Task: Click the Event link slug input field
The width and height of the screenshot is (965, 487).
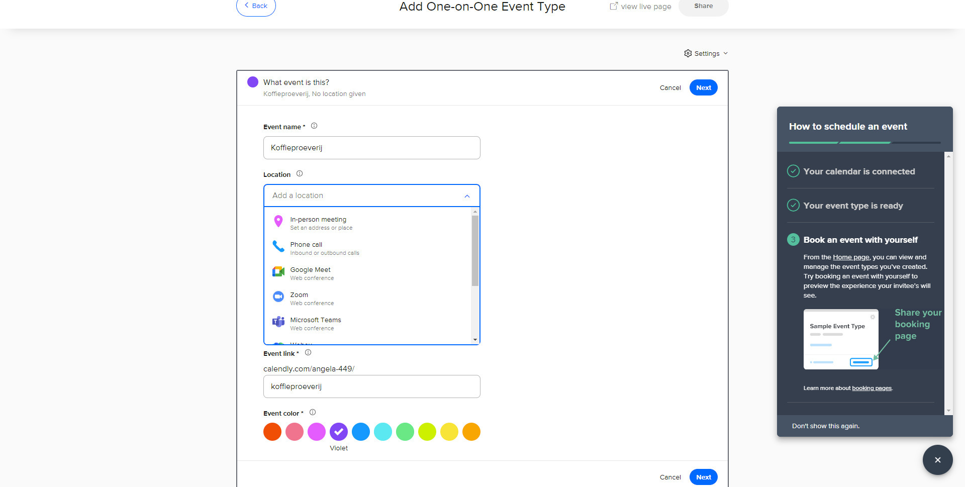Action: 372,386
